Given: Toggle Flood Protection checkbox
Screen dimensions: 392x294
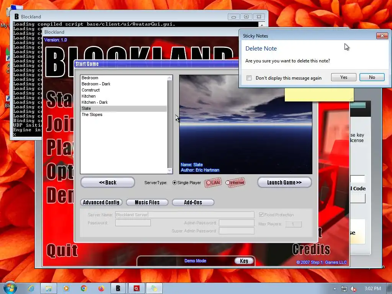Looking at the screenshot, I should tap(261, 214).
